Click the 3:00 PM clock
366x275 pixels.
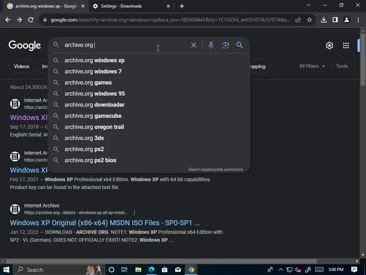[336, 270]
